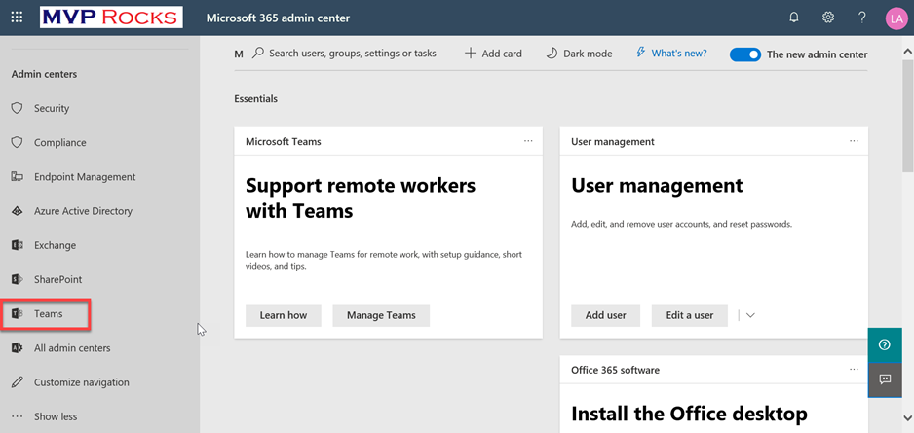Go to Endpoint Management
Viewport: 914px width, 433px height.
tap(85, 177)
